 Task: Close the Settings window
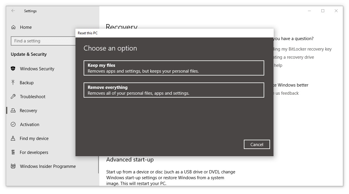336,11
